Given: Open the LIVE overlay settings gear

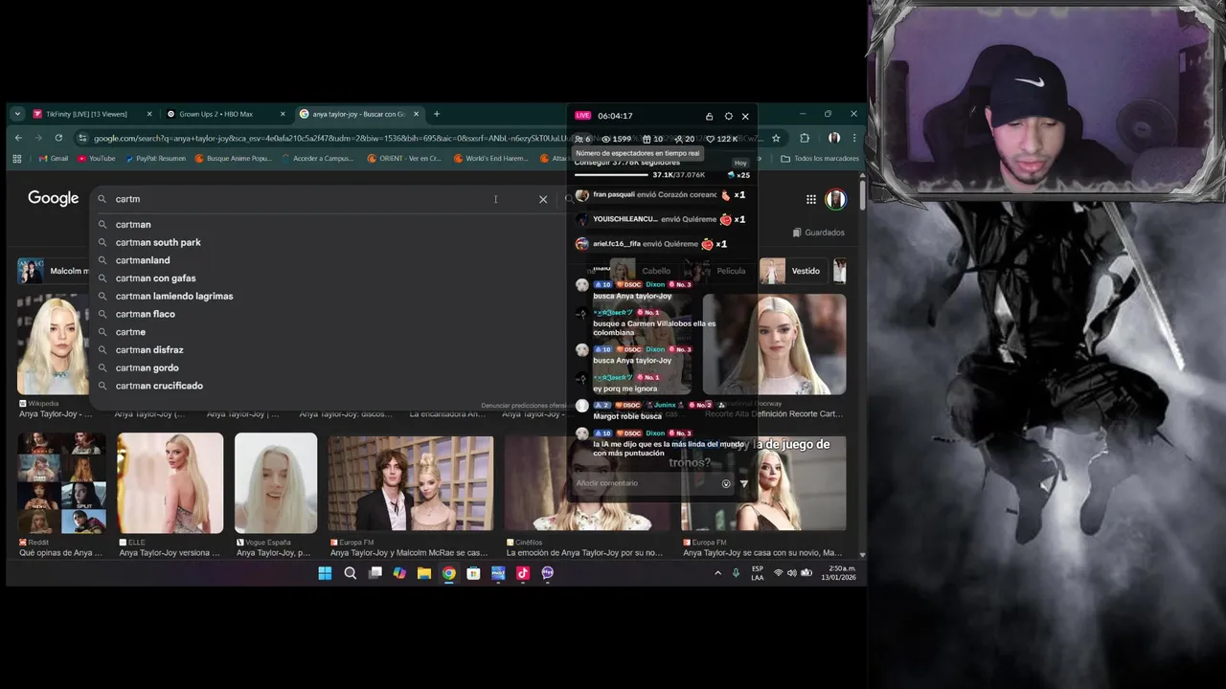Looking at the screenshot, I should click(x=728, y=116).
